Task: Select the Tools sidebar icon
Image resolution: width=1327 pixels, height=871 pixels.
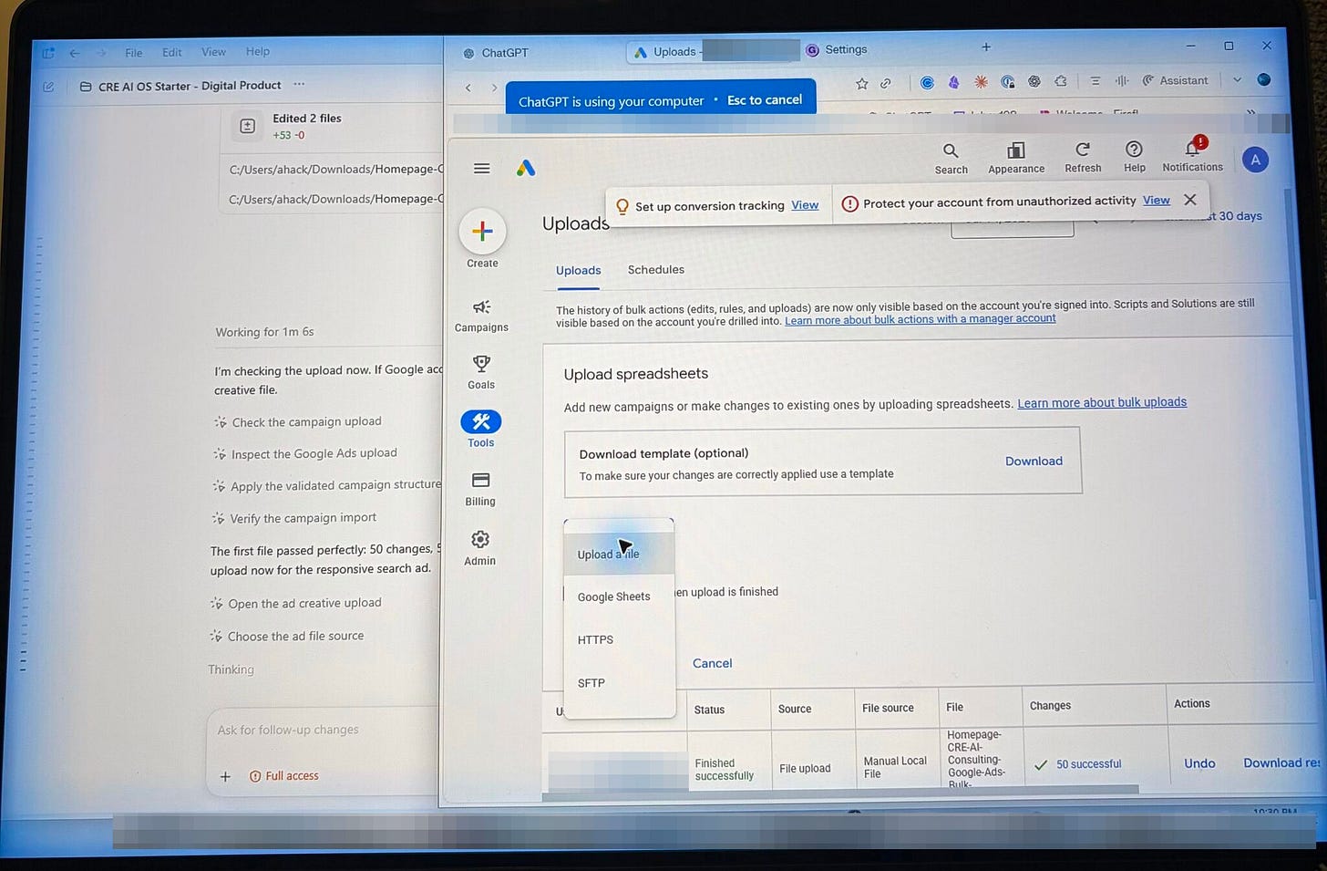Action: [x=481, y=421]
